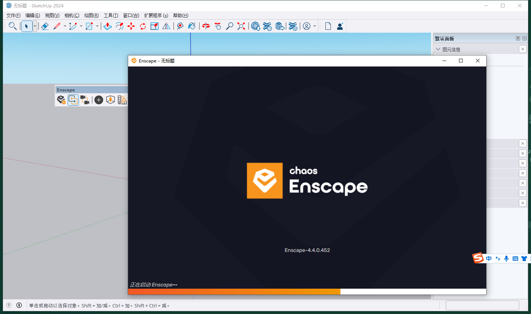Activate the Push/Pull tool

click(108, 26)
